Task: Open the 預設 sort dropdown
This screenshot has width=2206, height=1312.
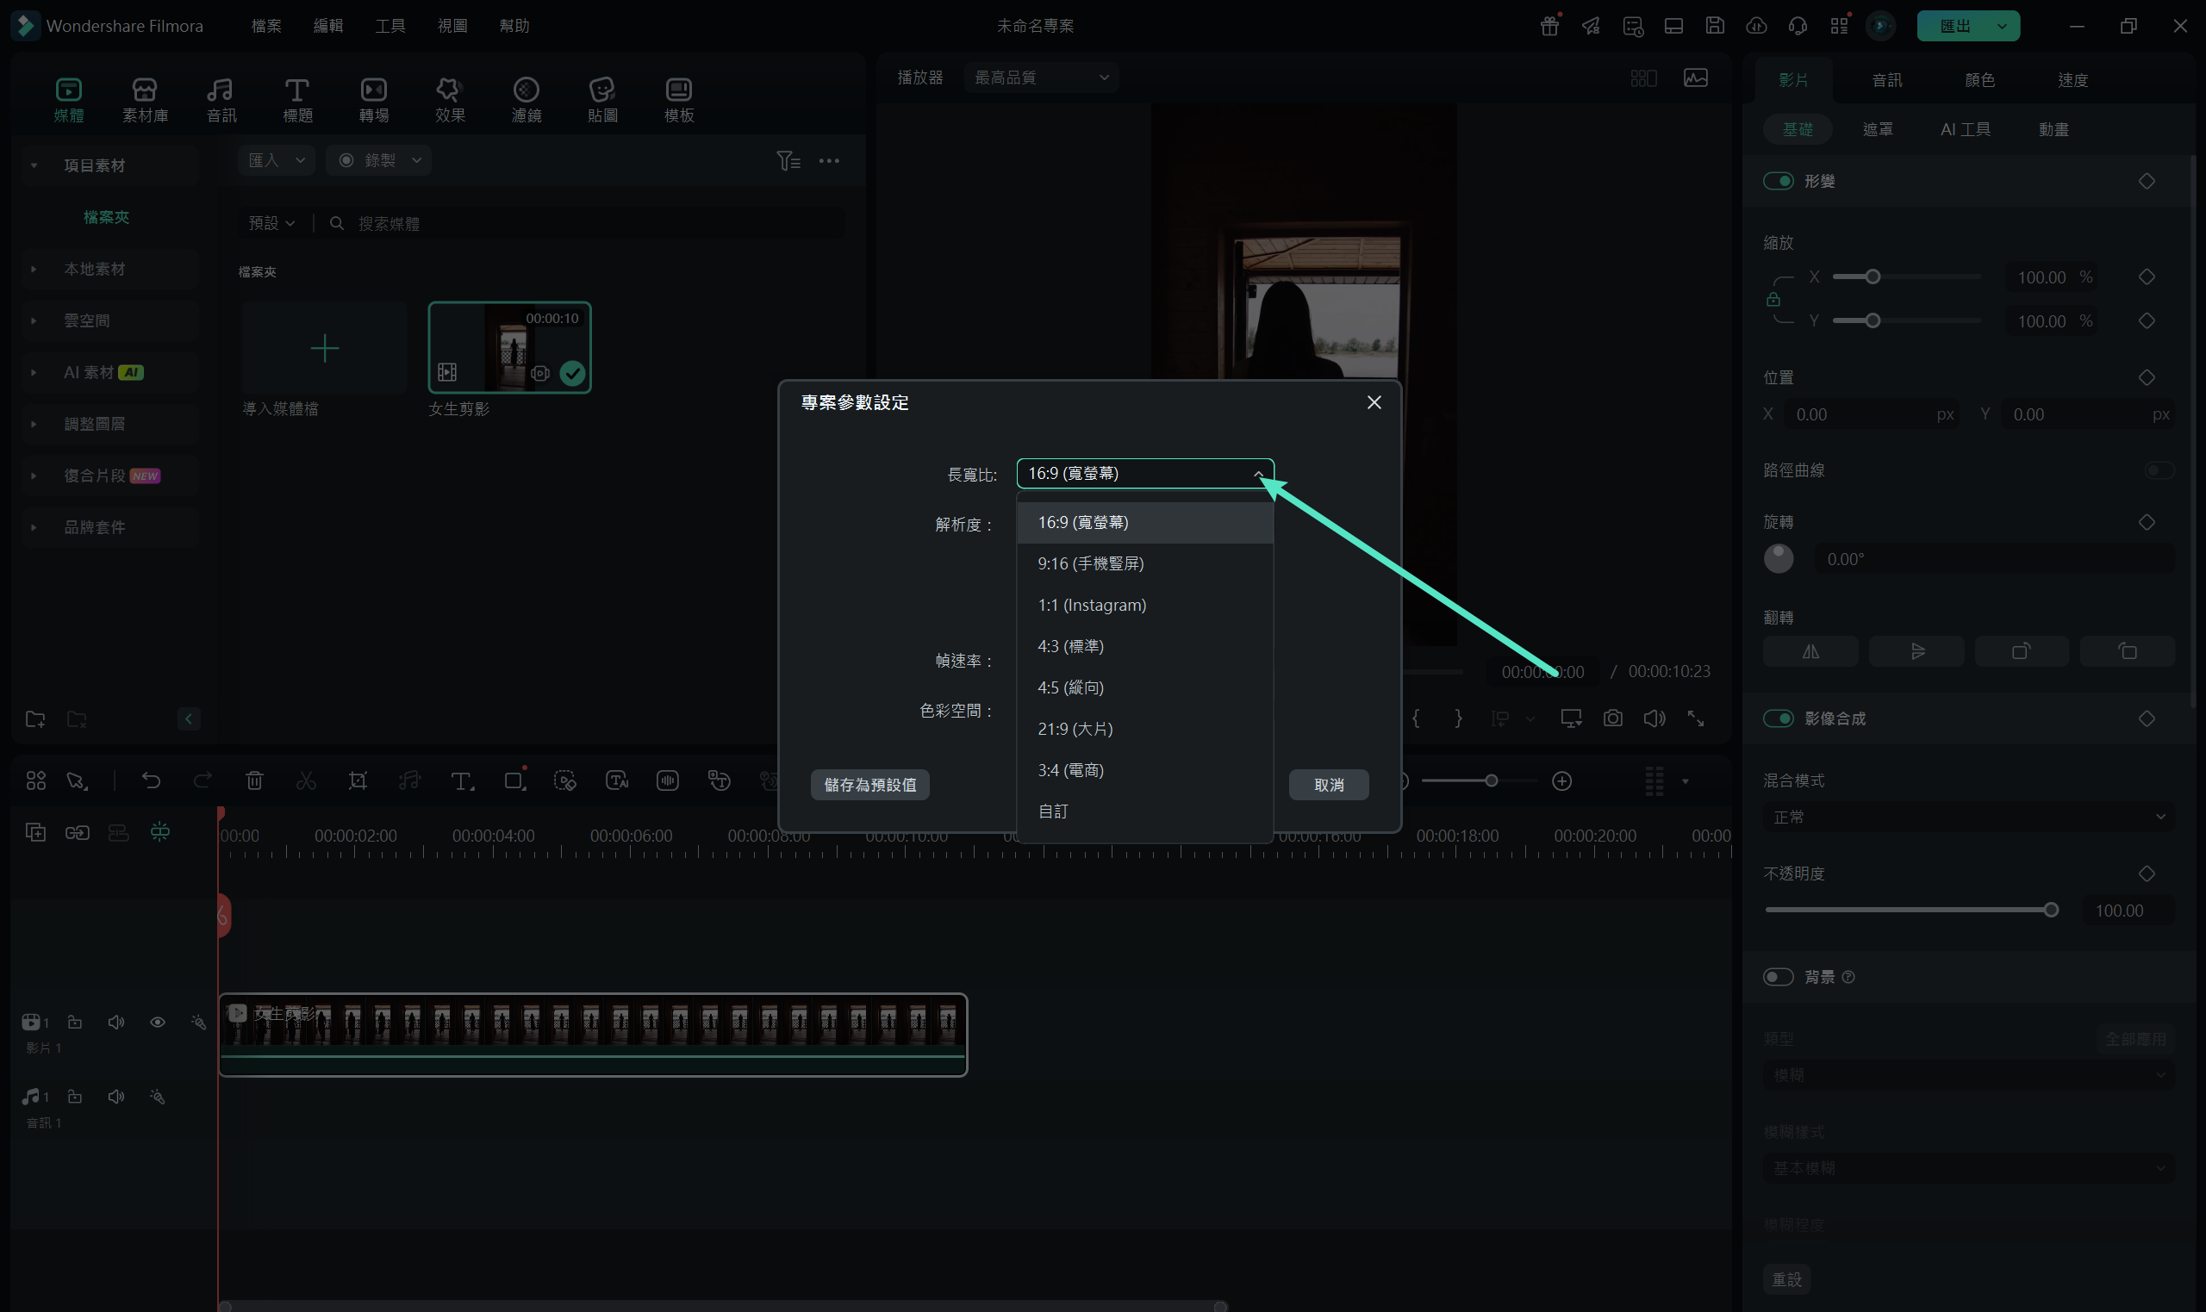Action: [x=271, y=224]
